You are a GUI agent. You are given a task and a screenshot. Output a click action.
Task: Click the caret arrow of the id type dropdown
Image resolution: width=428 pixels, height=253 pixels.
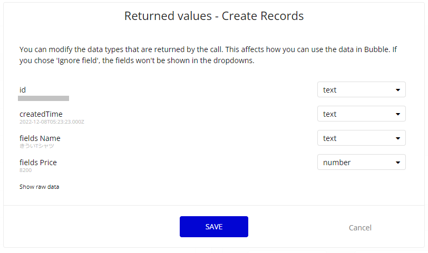coord(397,90)
